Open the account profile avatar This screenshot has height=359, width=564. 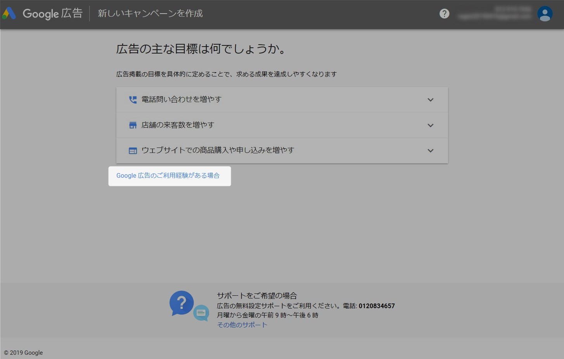545,14
